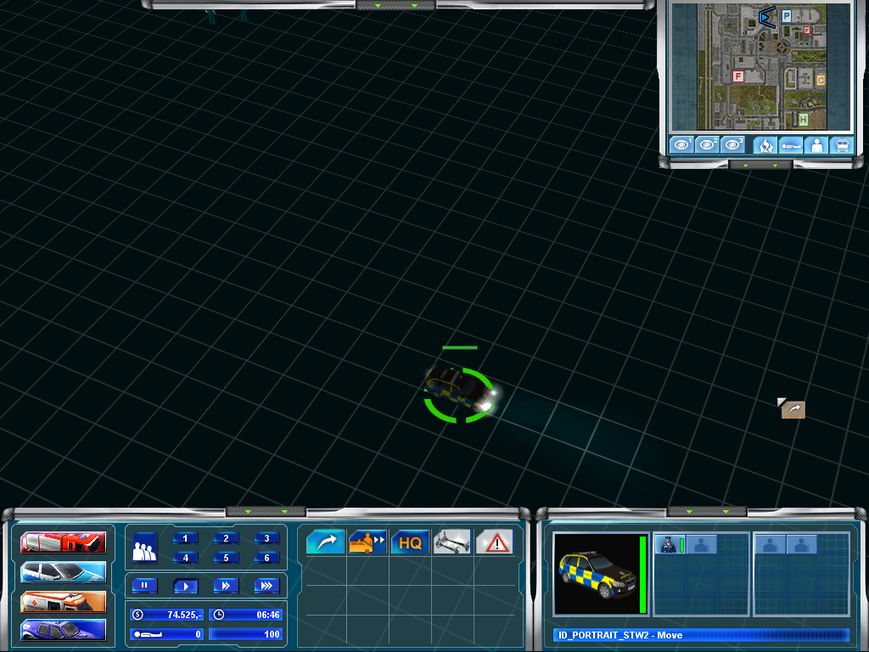Toggle minimap view filter eye 1
Image resolution: width=869 pixels, height=652 pixels.
point(681,144)
